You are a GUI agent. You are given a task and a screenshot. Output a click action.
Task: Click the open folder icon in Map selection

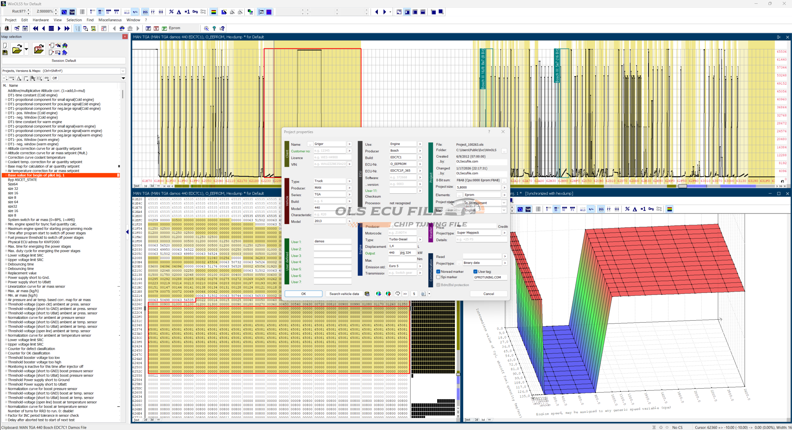[x=17, y=49]
